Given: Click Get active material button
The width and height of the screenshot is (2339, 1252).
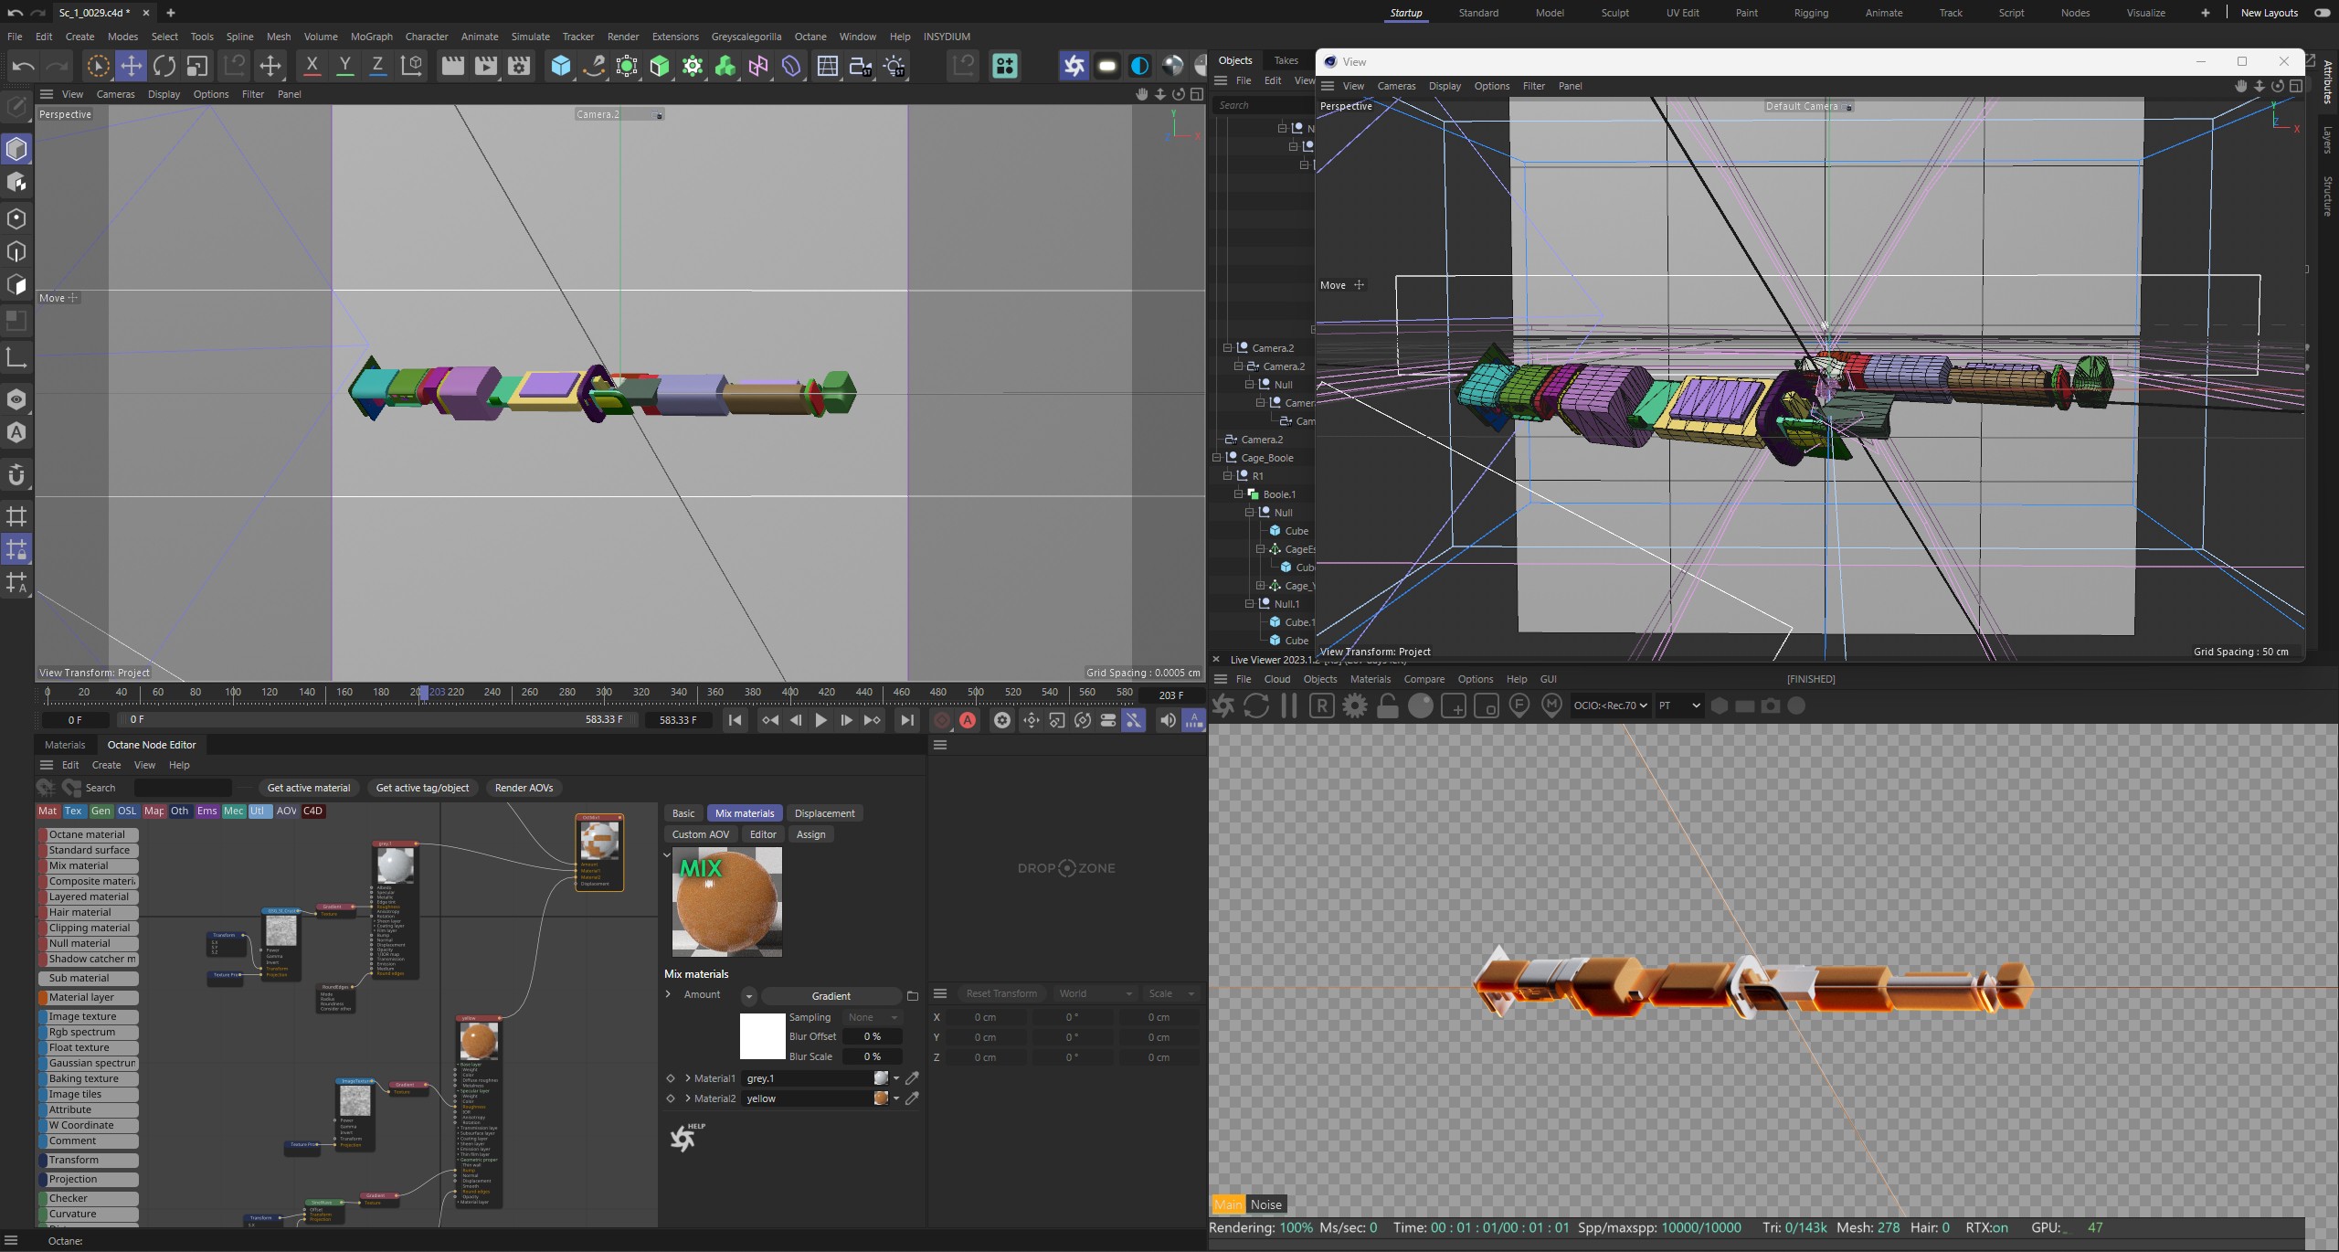Looking at the screenshot, I should (x=308, y=788).
